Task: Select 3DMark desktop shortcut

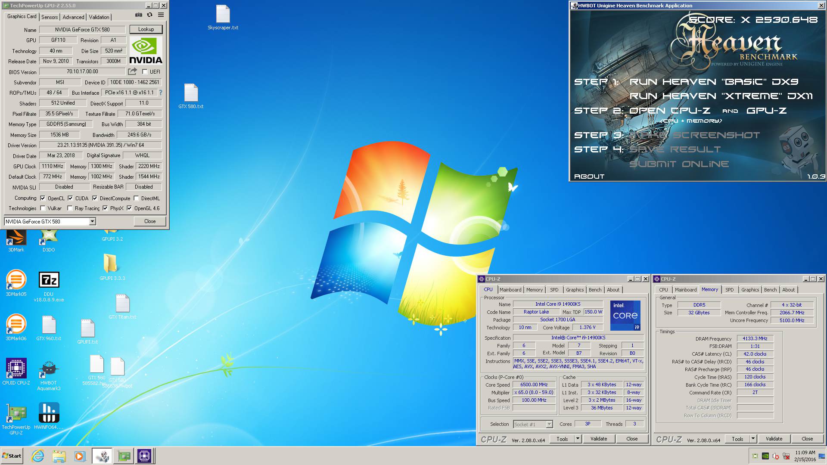Action: tap(16, 240)
